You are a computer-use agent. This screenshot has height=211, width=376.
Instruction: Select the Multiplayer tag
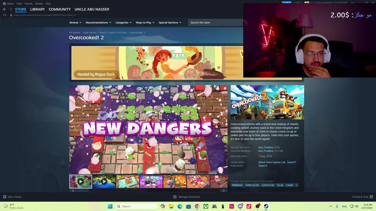coord(237,185)
